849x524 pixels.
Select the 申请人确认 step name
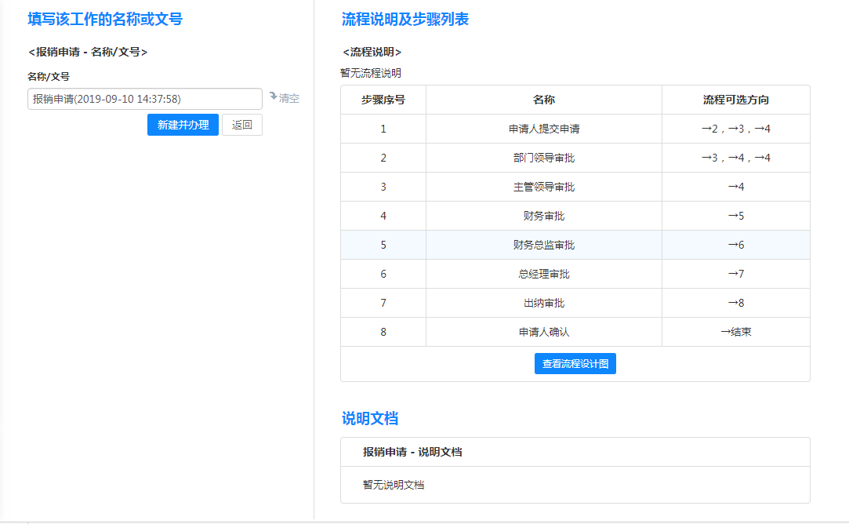(x=543, y=332)
